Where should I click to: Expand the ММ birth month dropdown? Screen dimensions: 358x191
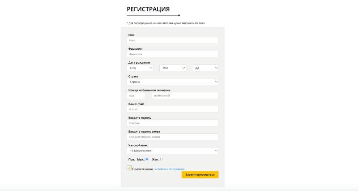173,68
